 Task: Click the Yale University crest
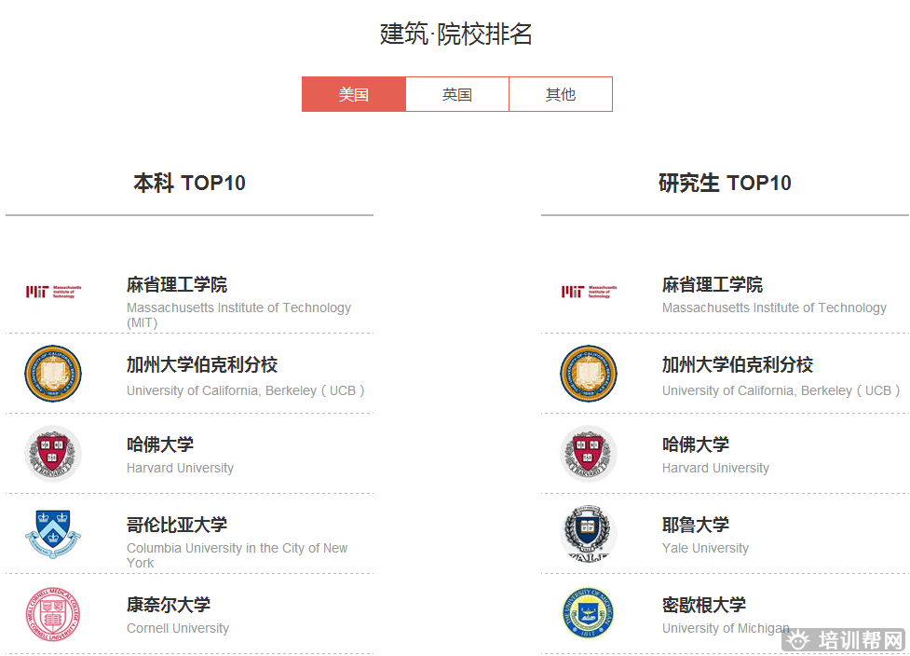pos(589,534)
